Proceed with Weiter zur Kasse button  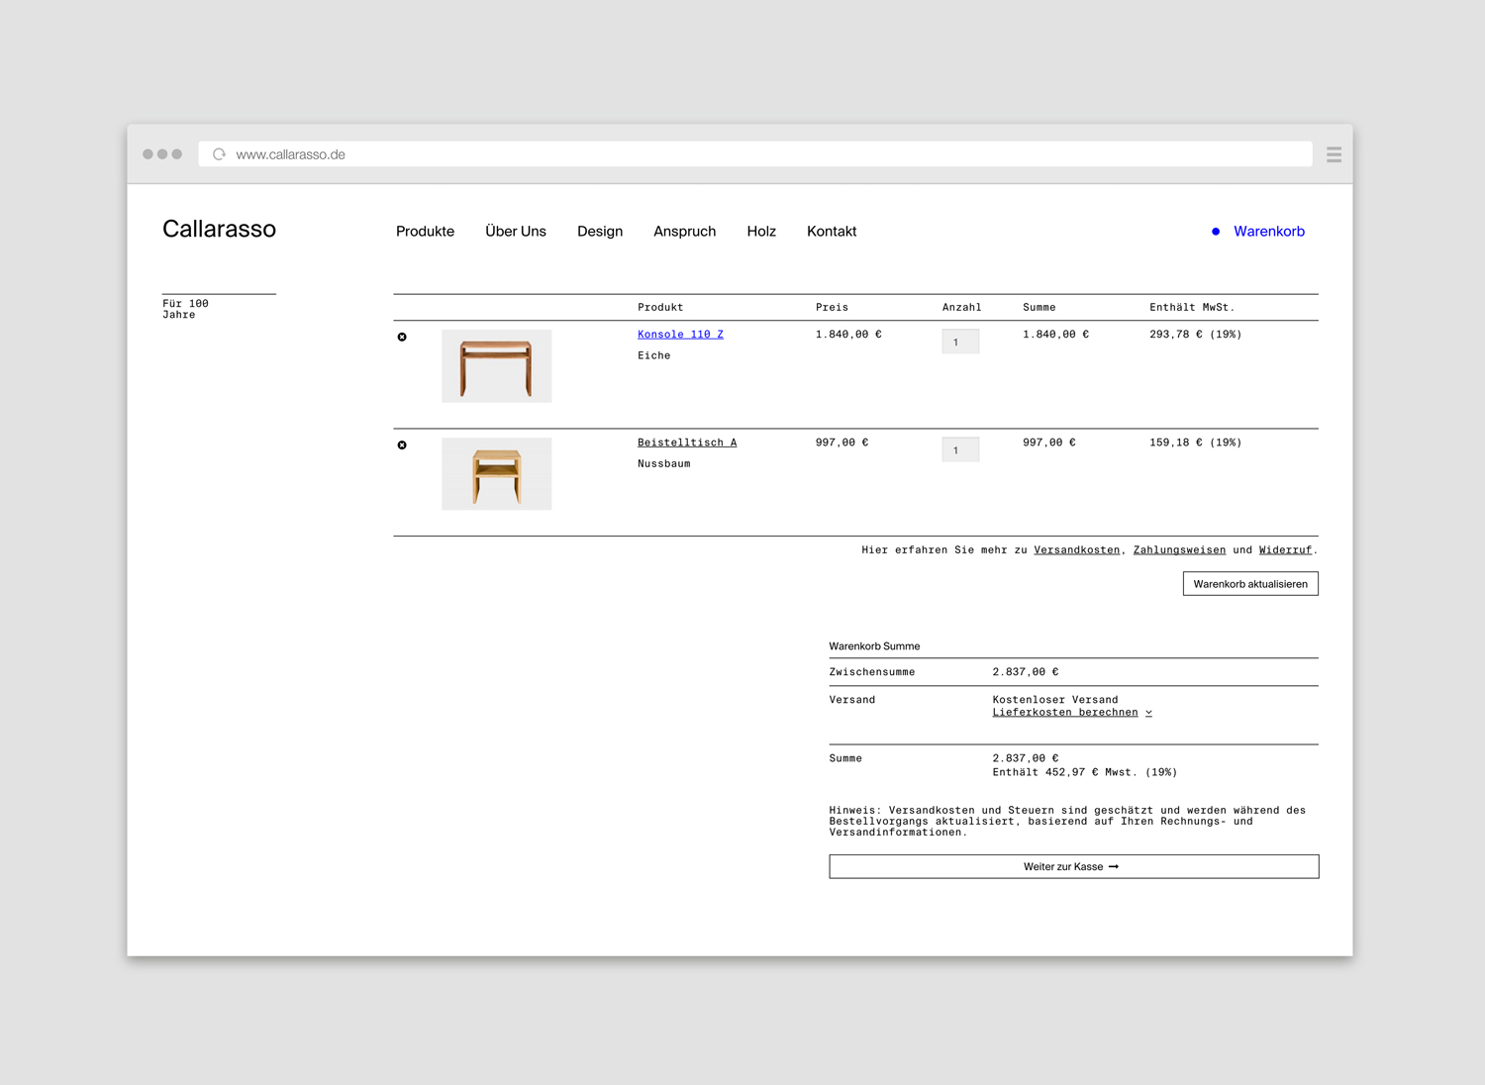[1073, 867]
